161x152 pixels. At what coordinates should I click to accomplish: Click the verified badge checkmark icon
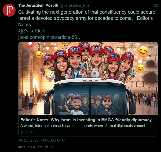click(56, 5)
